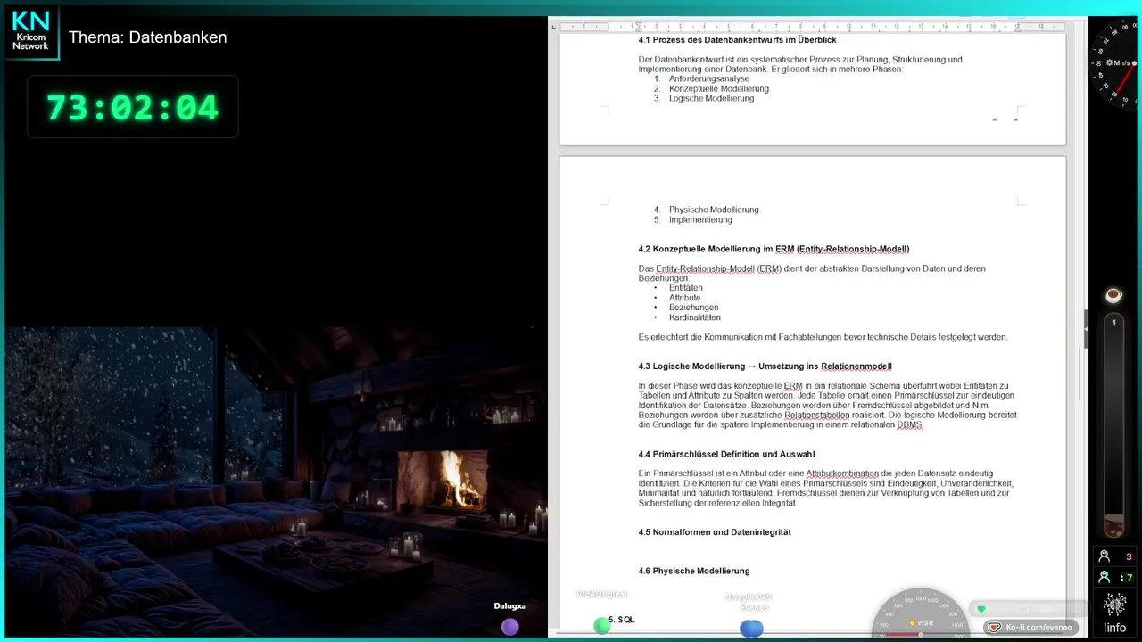Click heading '4.1 Prozess des Datenbankentwurfs im Überblick'
Viewport: 1142px width, 642px height.
[737, 40]
